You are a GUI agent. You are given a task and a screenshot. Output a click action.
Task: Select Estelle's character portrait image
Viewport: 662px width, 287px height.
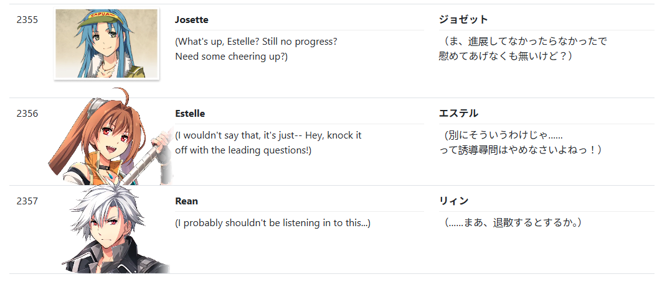coord(111,137)
